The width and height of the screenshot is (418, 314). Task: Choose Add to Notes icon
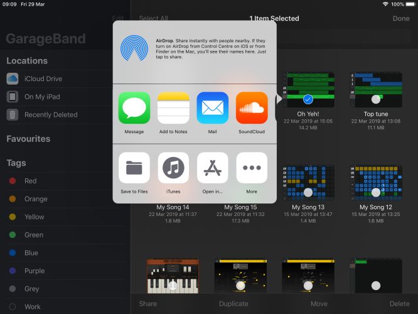(x=173, y=109)
